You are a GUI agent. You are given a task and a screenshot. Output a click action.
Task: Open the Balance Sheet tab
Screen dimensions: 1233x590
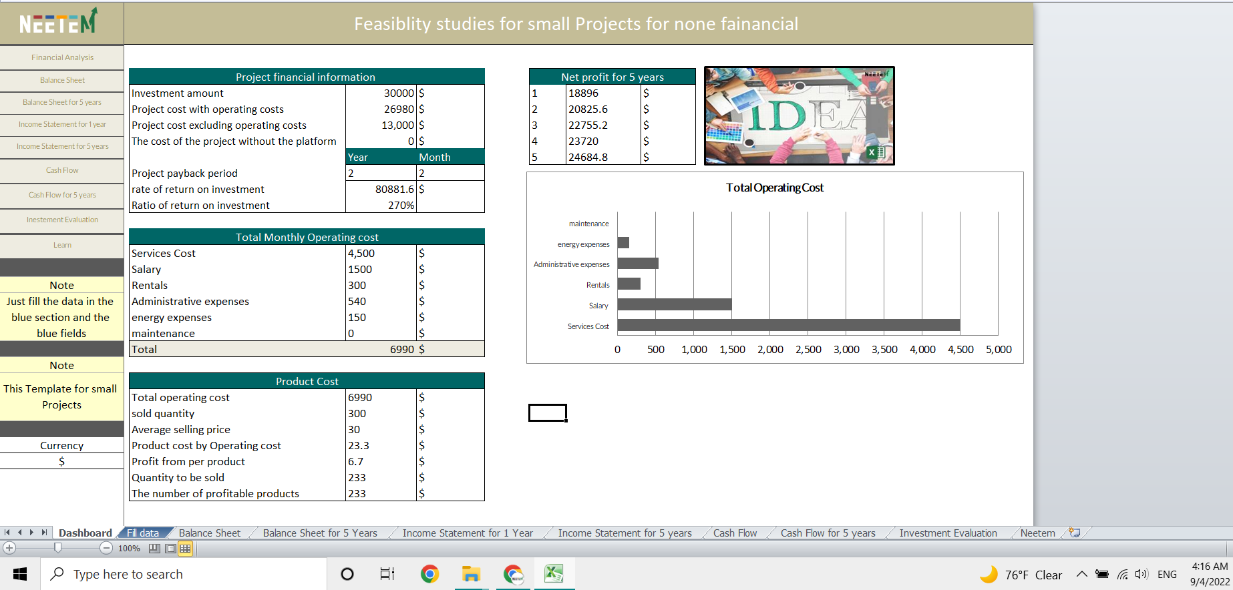click(x=210, y=533)
